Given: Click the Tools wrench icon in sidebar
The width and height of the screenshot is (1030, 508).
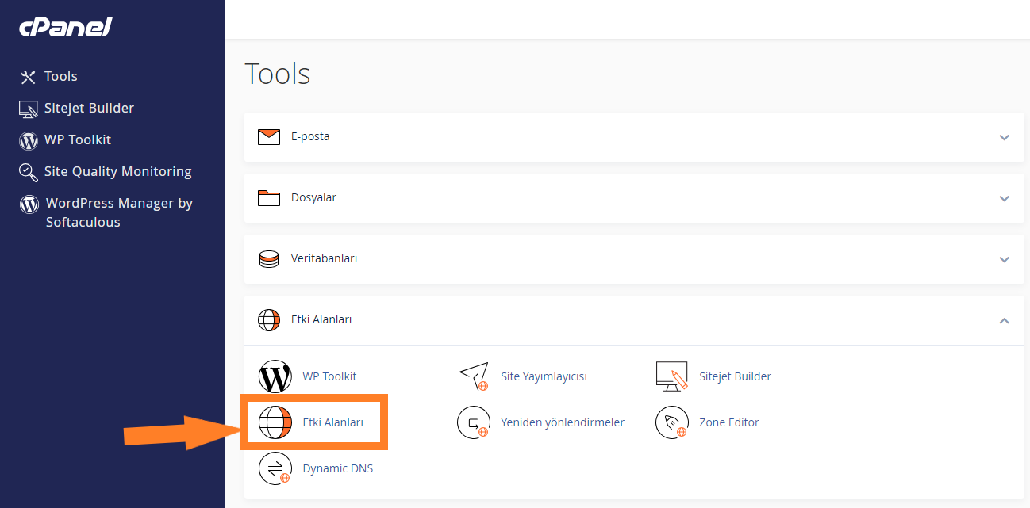Looking at the screenshot, I should point(29,77).
